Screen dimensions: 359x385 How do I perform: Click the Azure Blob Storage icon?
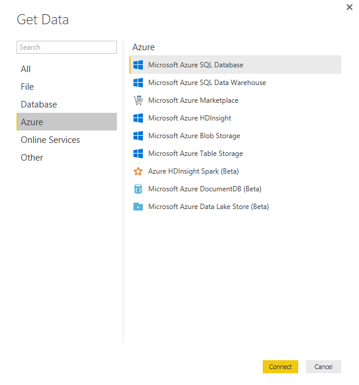tap(138, 136)
